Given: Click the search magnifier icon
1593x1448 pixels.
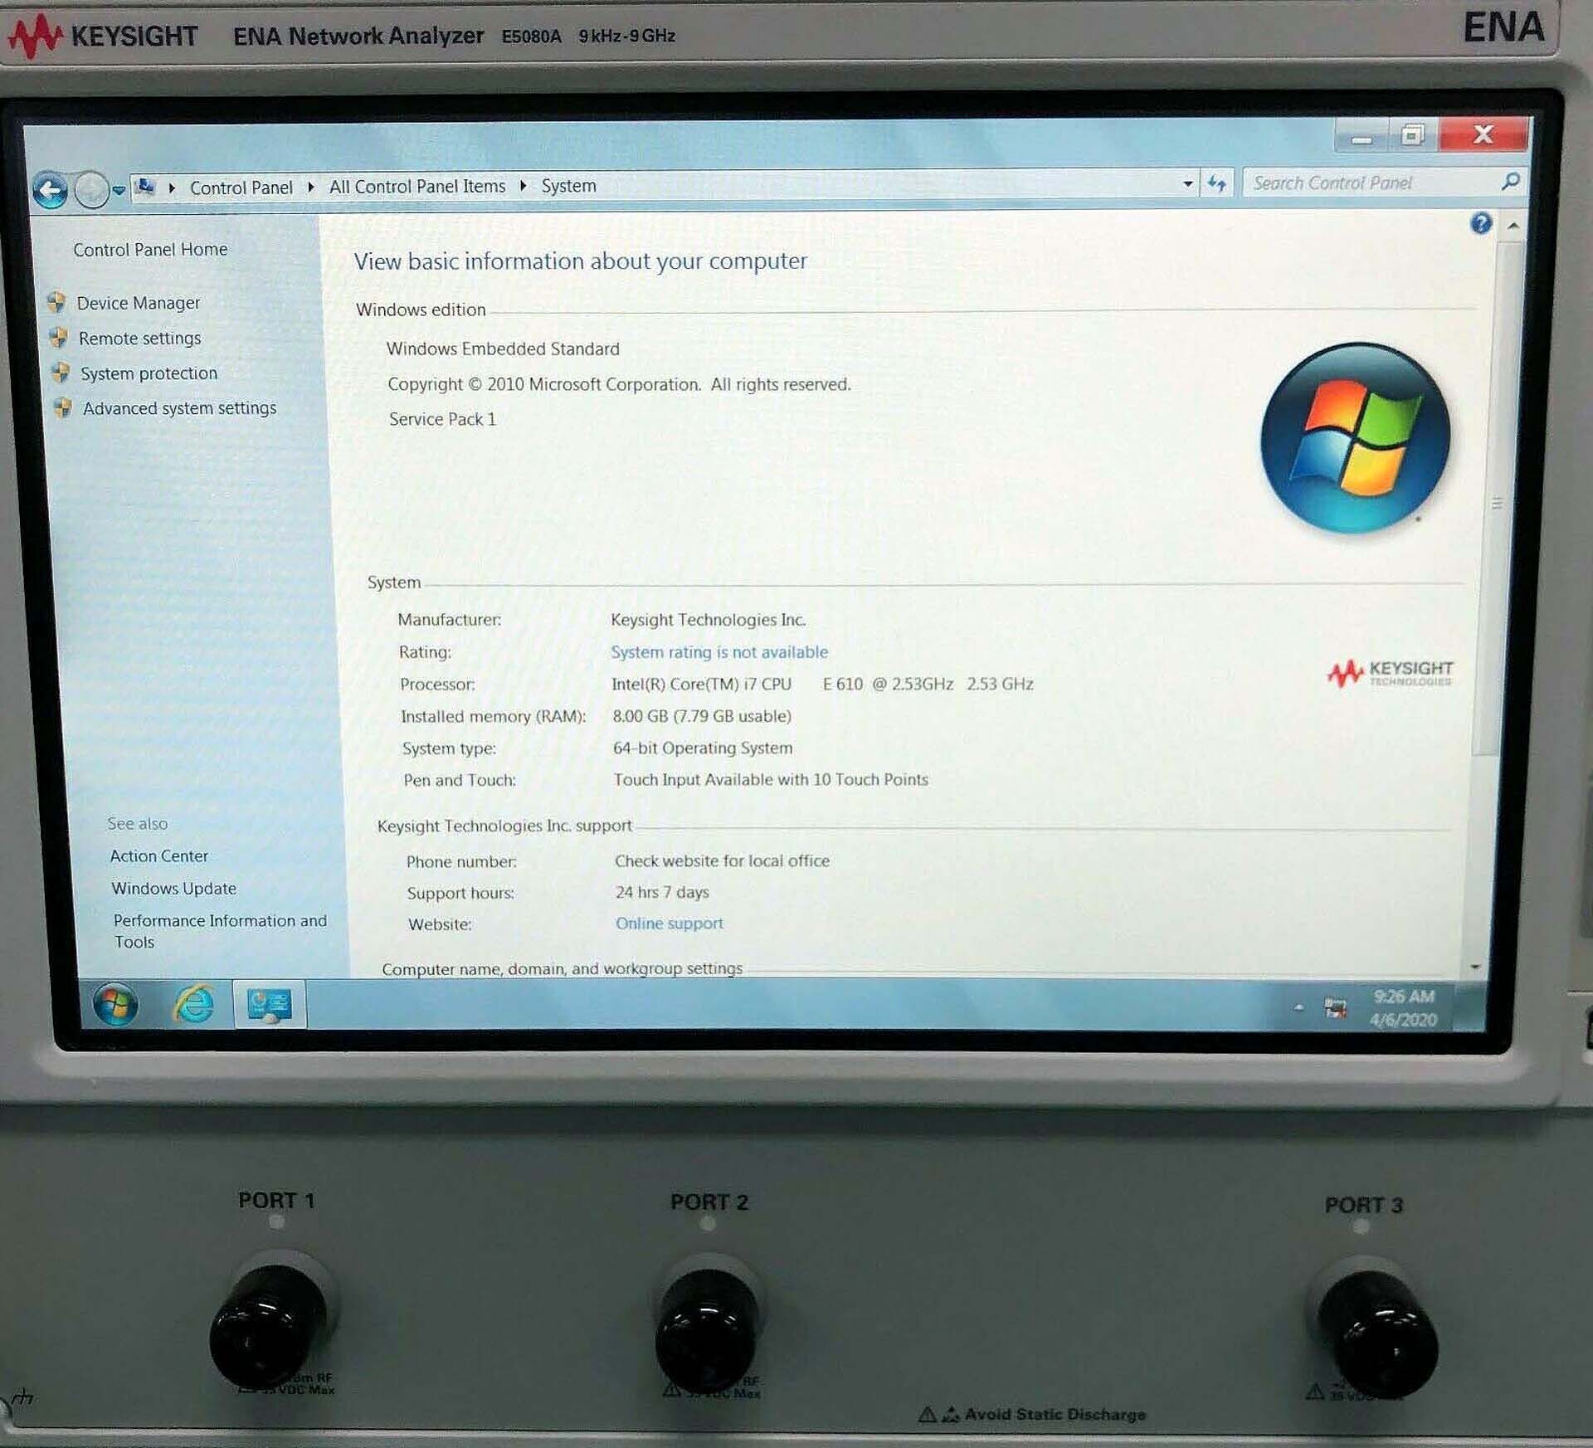Looking at the screenshot, I should 1511,181.
